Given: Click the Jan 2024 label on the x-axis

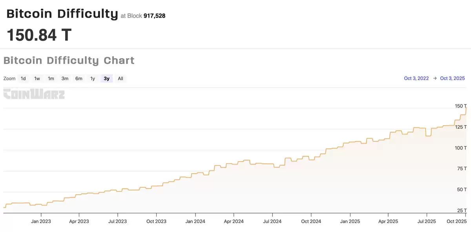Looking at the screenshot, I should pos(195,221).
